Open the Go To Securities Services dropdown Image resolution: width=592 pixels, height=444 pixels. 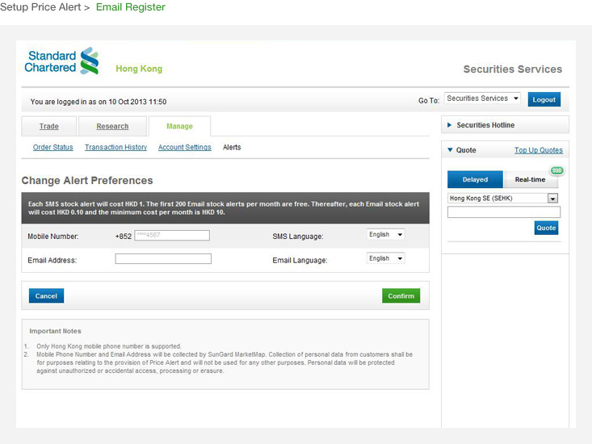point(482,98)
